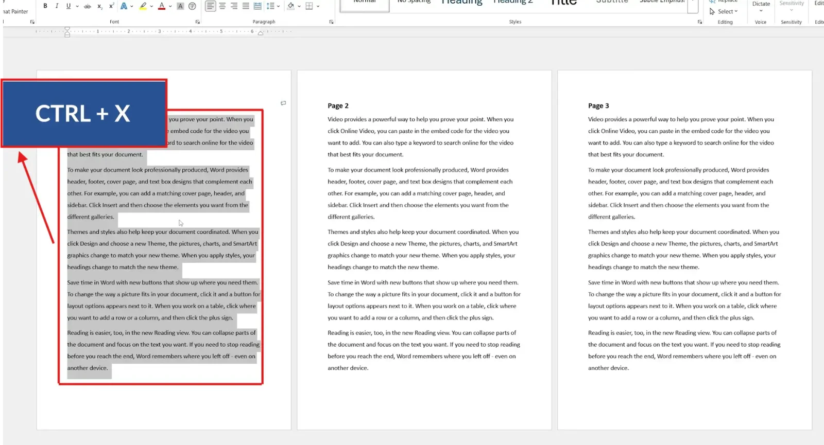Apply the Title style from gallery

[563, 3]
